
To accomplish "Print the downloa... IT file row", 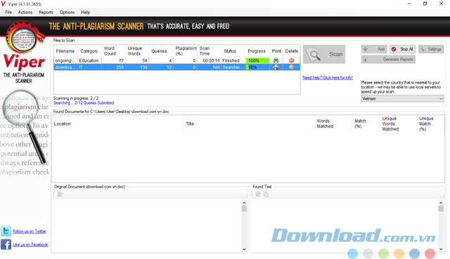I will pyautogui.click(x=276, y=67).
